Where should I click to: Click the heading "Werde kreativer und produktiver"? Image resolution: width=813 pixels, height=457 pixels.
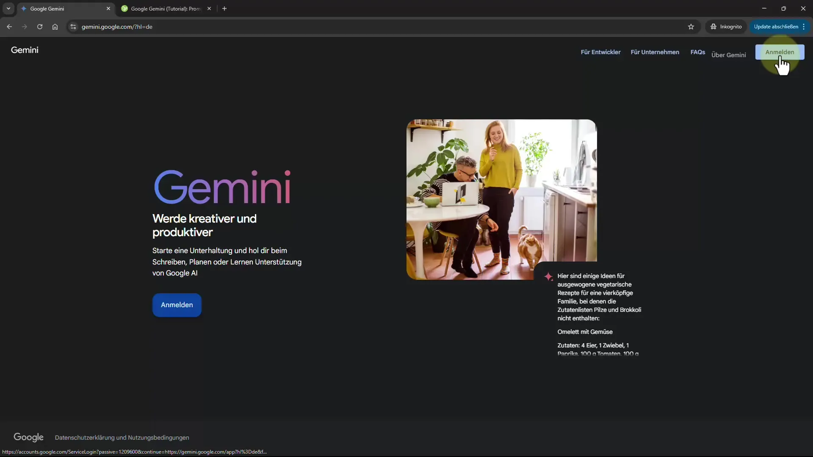tap(205, 226)
